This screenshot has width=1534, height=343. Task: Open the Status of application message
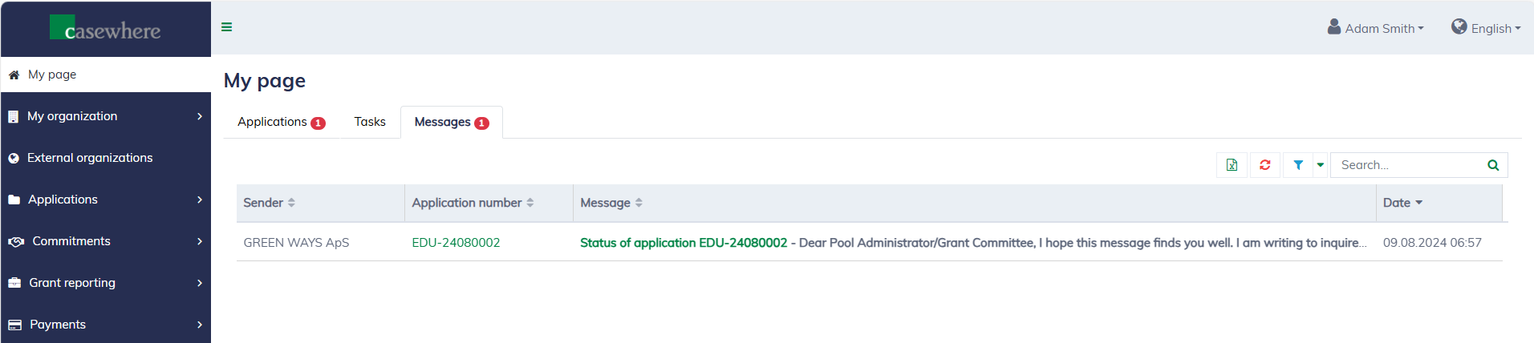tap(684, 243)
